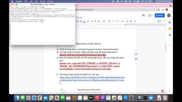Insert a numbered list
182x102 pixels.
point(122,21)
